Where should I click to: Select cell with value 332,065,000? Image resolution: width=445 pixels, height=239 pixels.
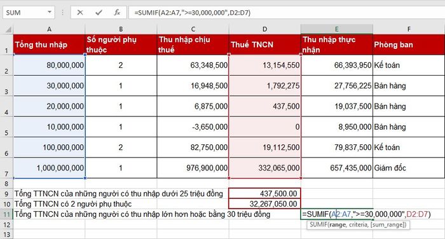point(265,168)
